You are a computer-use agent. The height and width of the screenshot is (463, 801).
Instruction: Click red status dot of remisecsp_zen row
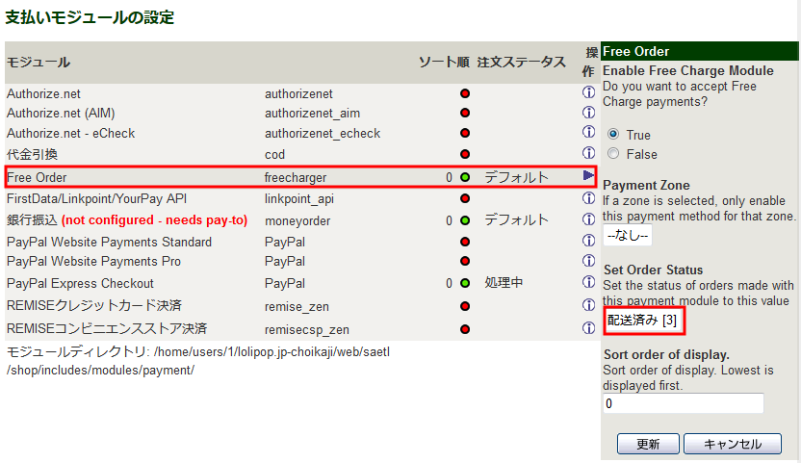click(465, 329)
